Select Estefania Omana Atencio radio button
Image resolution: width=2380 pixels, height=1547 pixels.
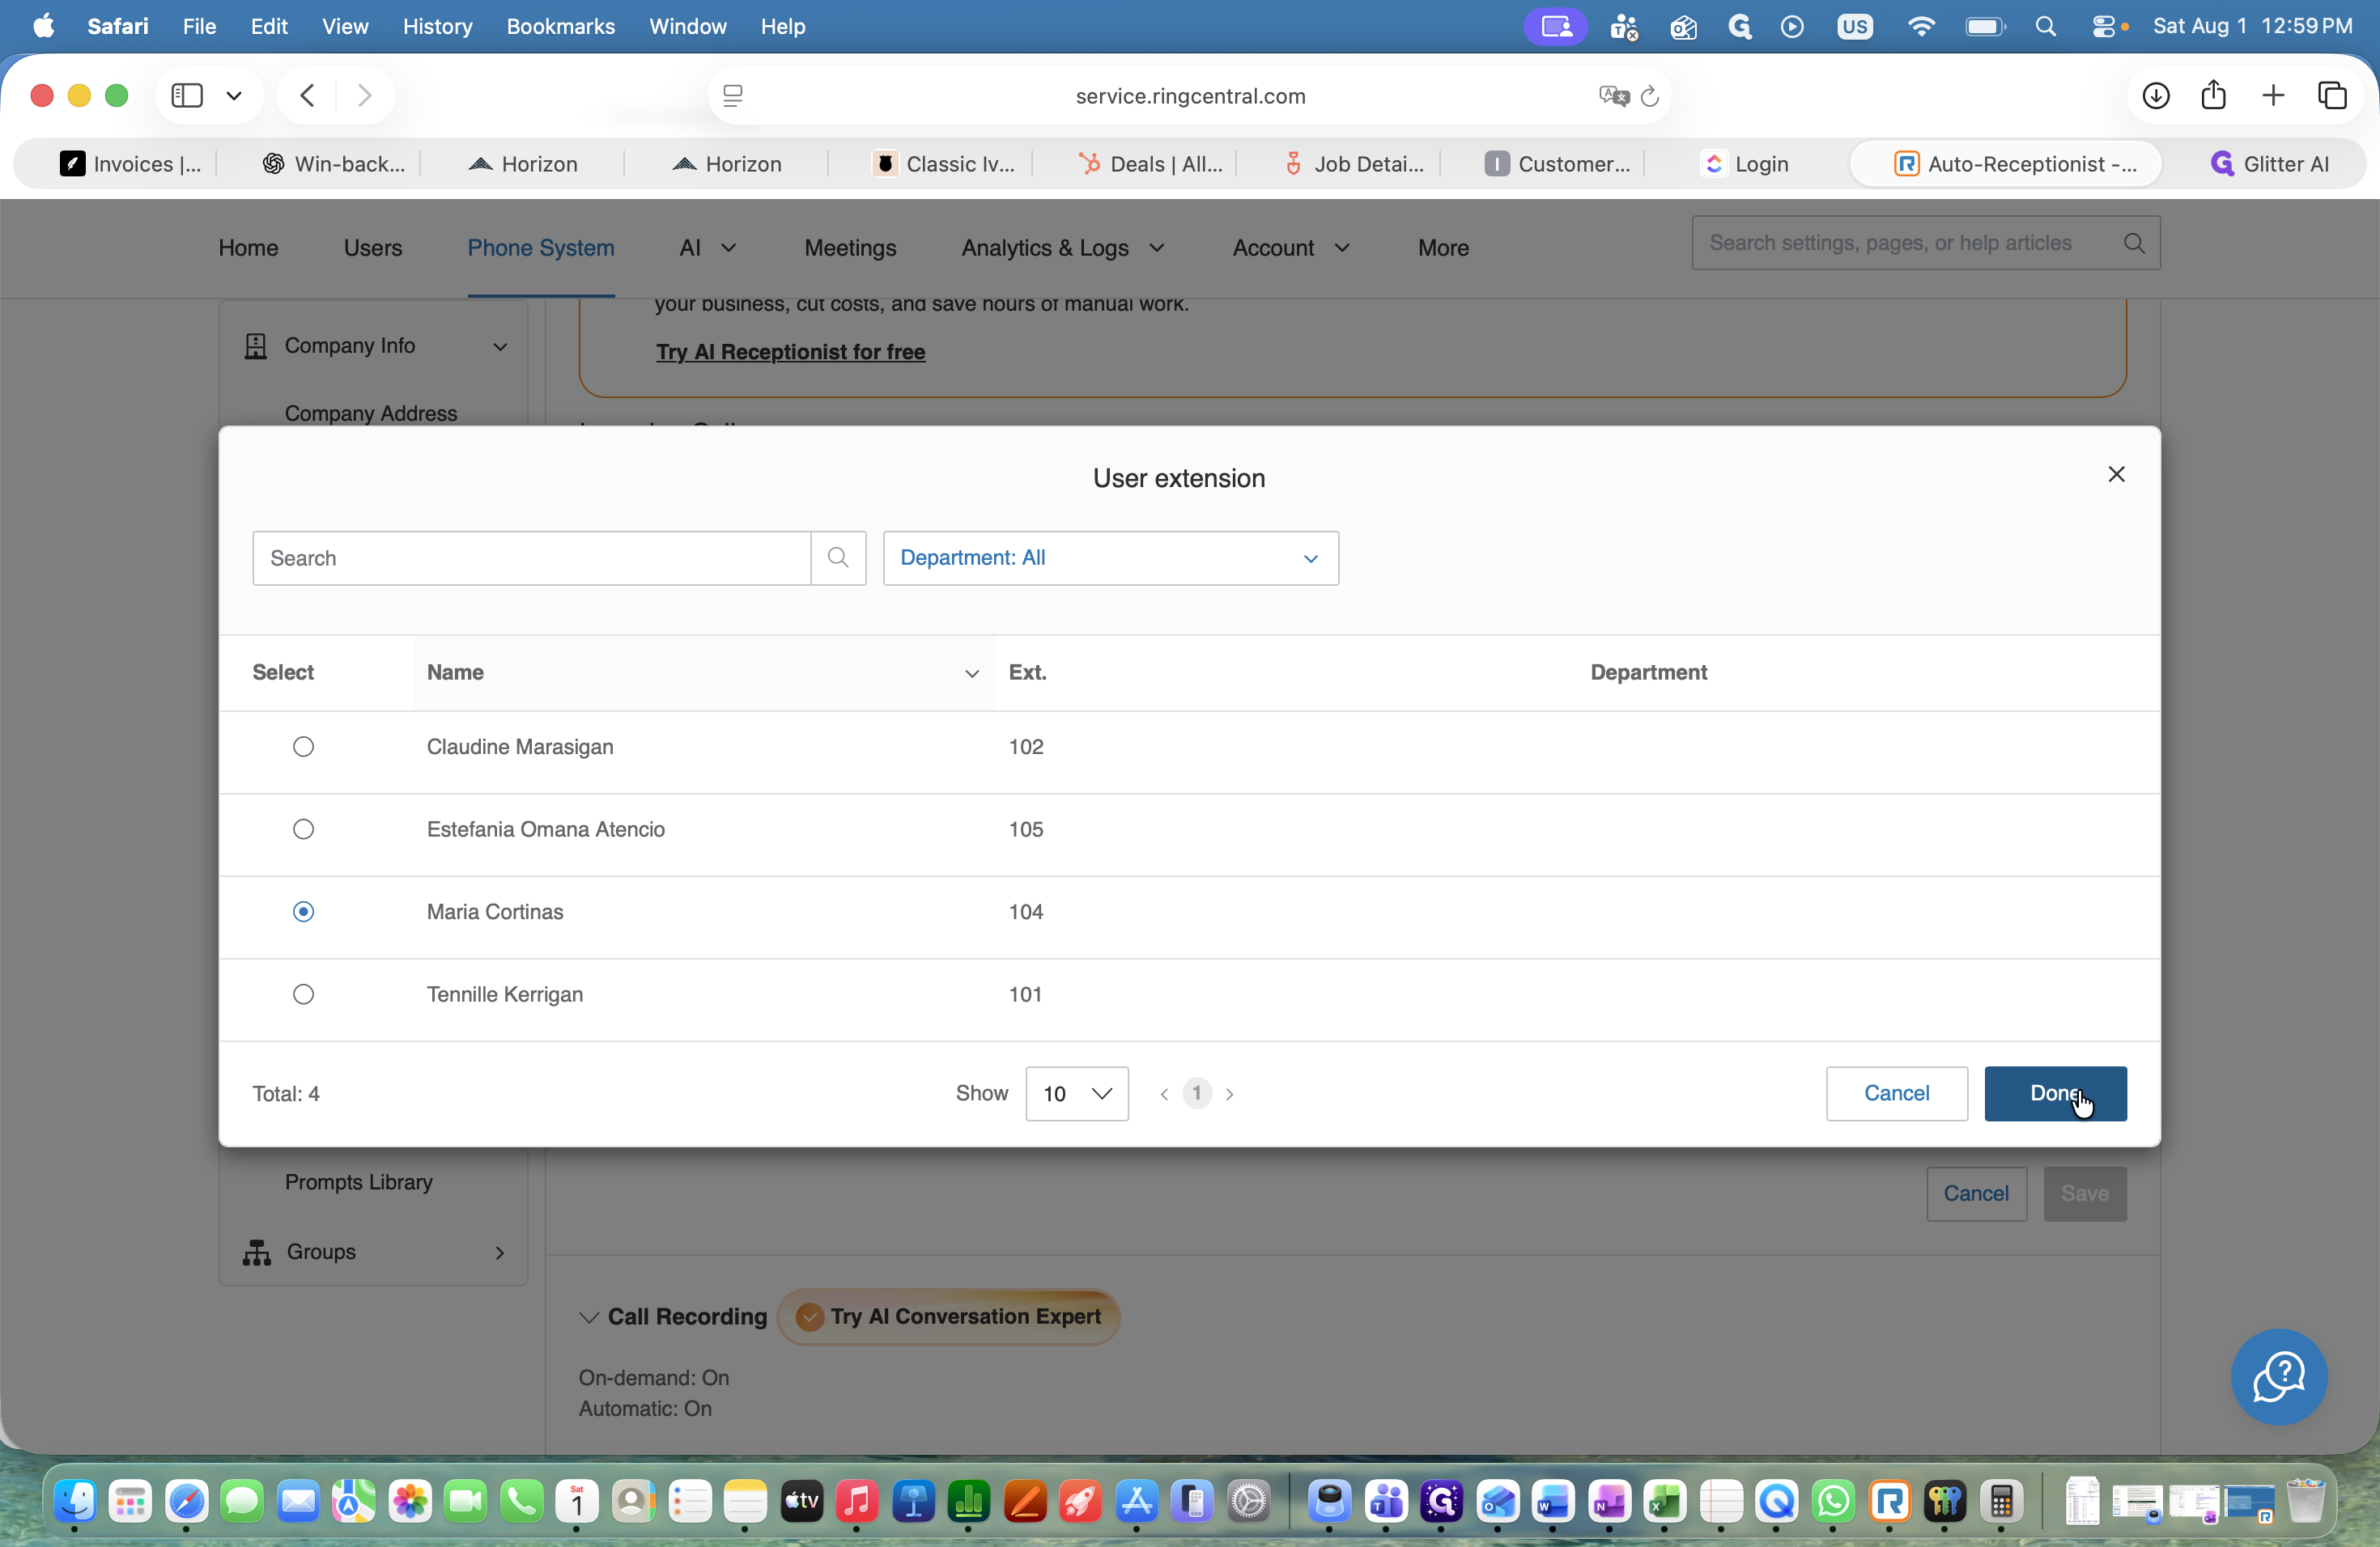point(303,829)
